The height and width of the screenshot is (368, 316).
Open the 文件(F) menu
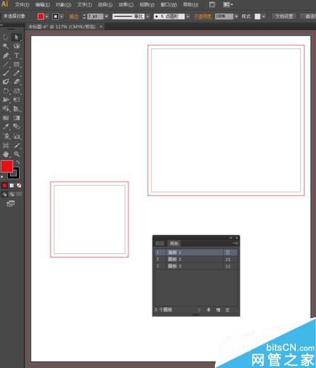(x=22, y=4)
